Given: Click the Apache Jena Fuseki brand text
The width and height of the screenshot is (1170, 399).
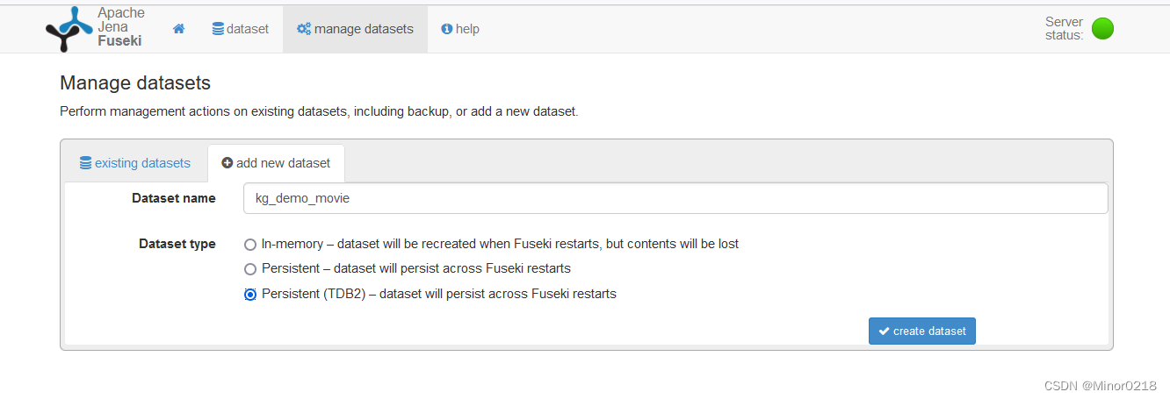Looking at the screenshot, I should 121,27.
